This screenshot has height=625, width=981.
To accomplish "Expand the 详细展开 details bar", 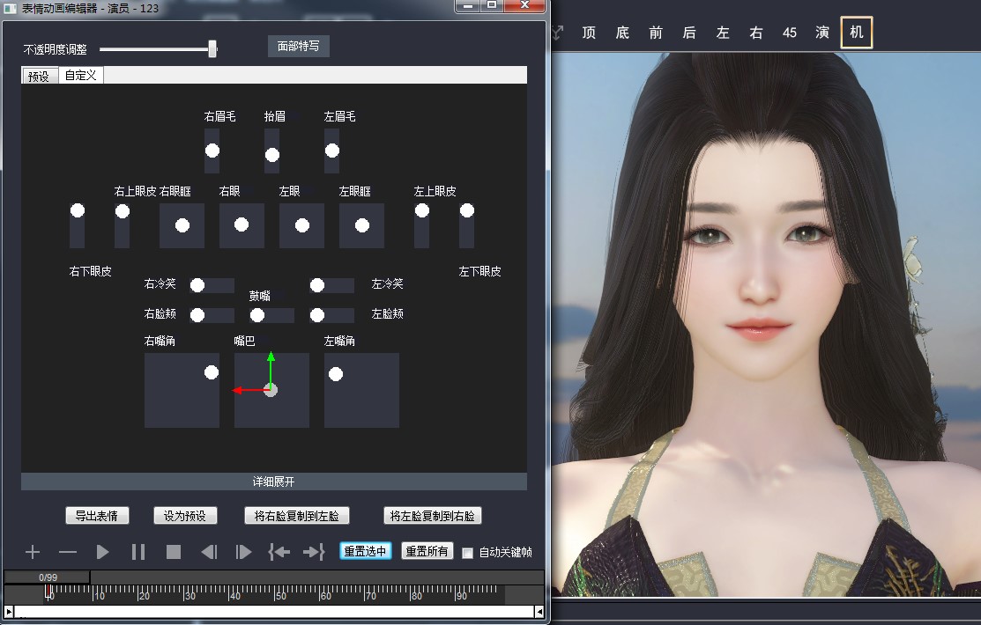I will pyautogui.click(x=273, y=482).
